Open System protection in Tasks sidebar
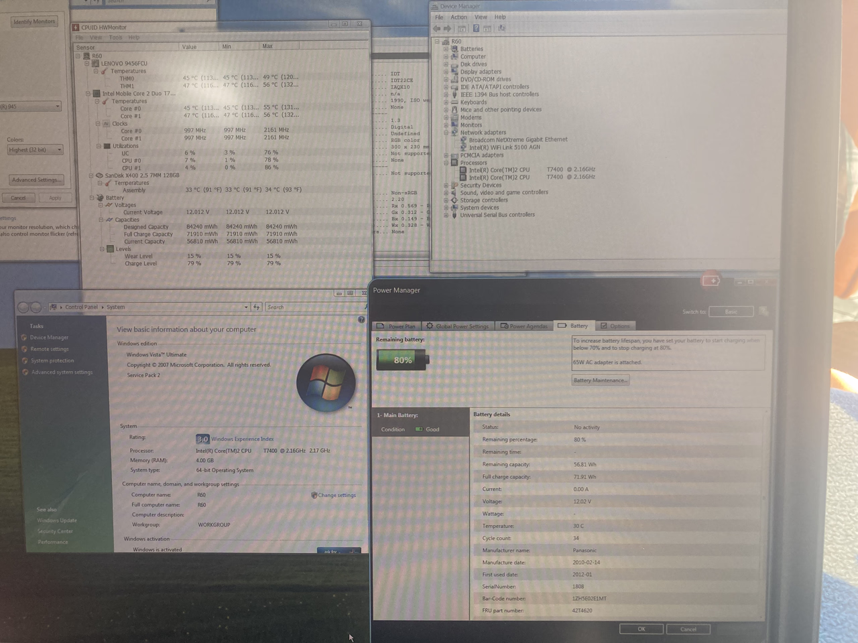 [52, 360]
